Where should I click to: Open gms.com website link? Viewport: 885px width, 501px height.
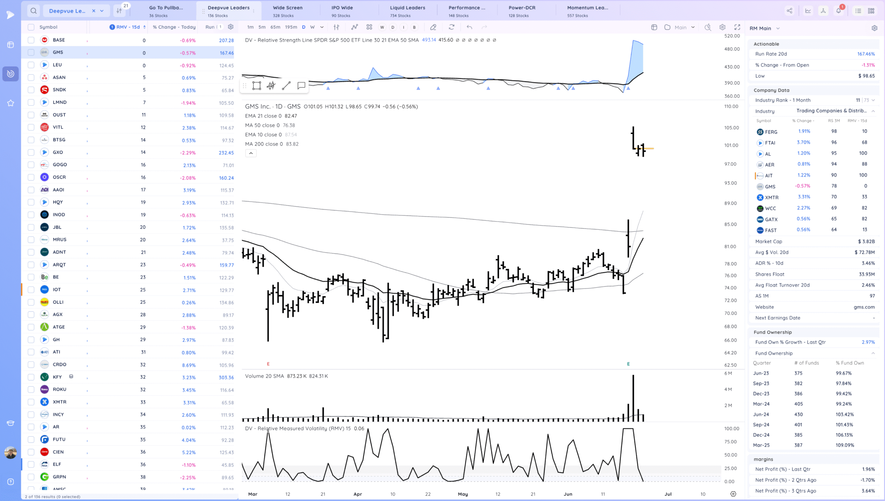(864, 307)
